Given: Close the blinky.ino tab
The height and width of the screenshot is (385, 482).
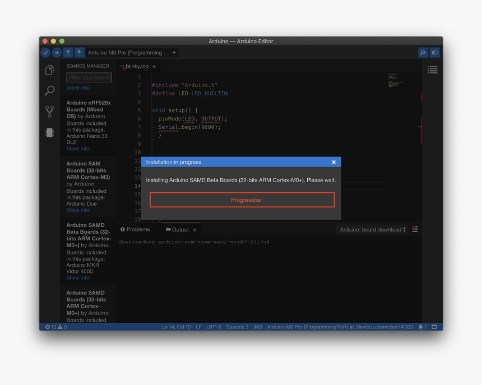Looking at the screenshot, I should pyautogui.click(x=154, y=67).
